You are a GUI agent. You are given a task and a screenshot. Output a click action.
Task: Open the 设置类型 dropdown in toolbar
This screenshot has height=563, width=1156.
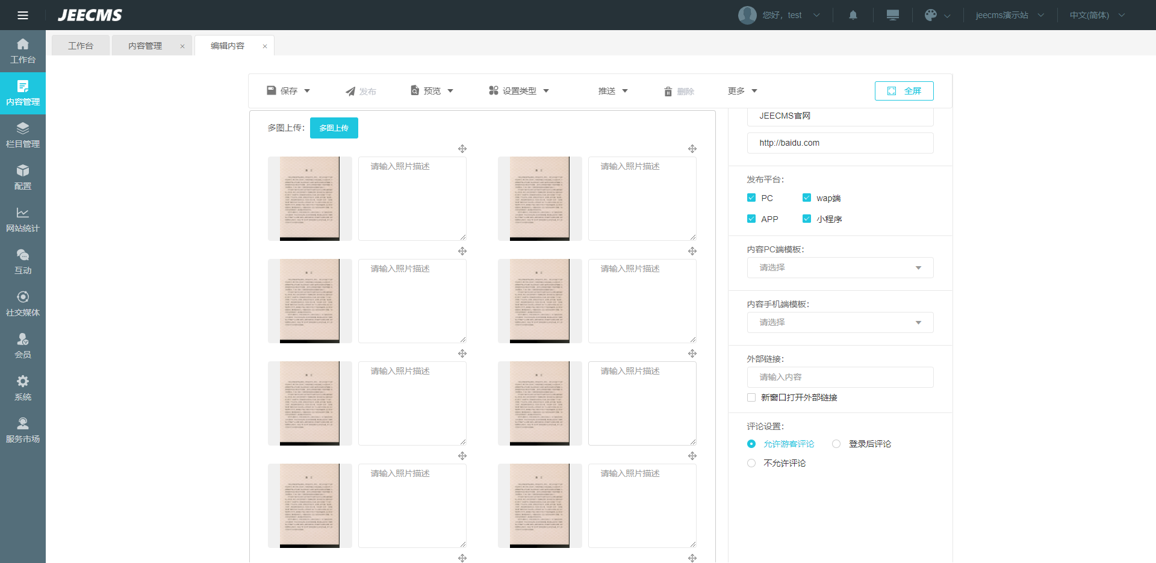coord(519,91)
